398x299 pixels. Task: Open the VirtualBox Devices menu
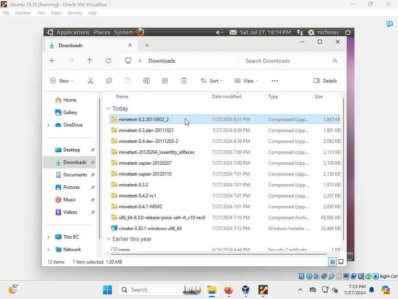click(x=75, y=13)
